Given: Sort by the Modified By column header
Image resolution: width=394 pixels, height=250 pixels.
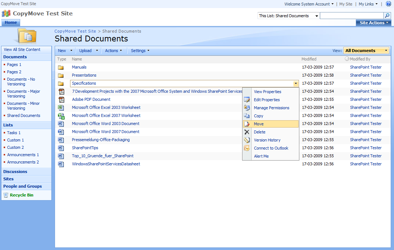Looking at the screenshot, I should (x=360, y=59).
